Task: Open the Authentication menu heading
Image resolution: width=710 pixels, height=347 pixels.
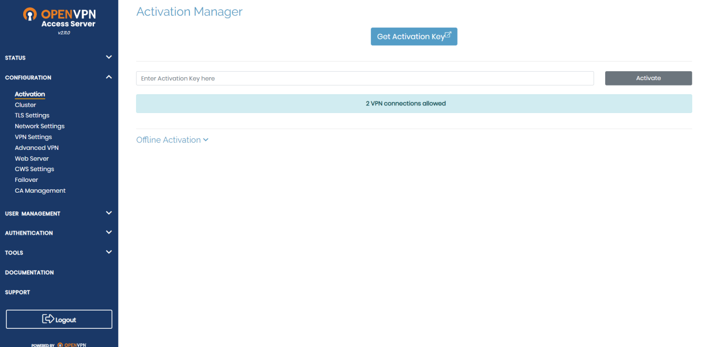Action: [x=29, y=233]
